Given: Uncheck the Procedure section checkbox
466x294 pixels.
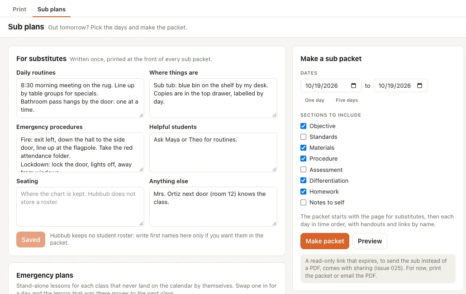Looking at the screenshot, I should coord(303,159).
